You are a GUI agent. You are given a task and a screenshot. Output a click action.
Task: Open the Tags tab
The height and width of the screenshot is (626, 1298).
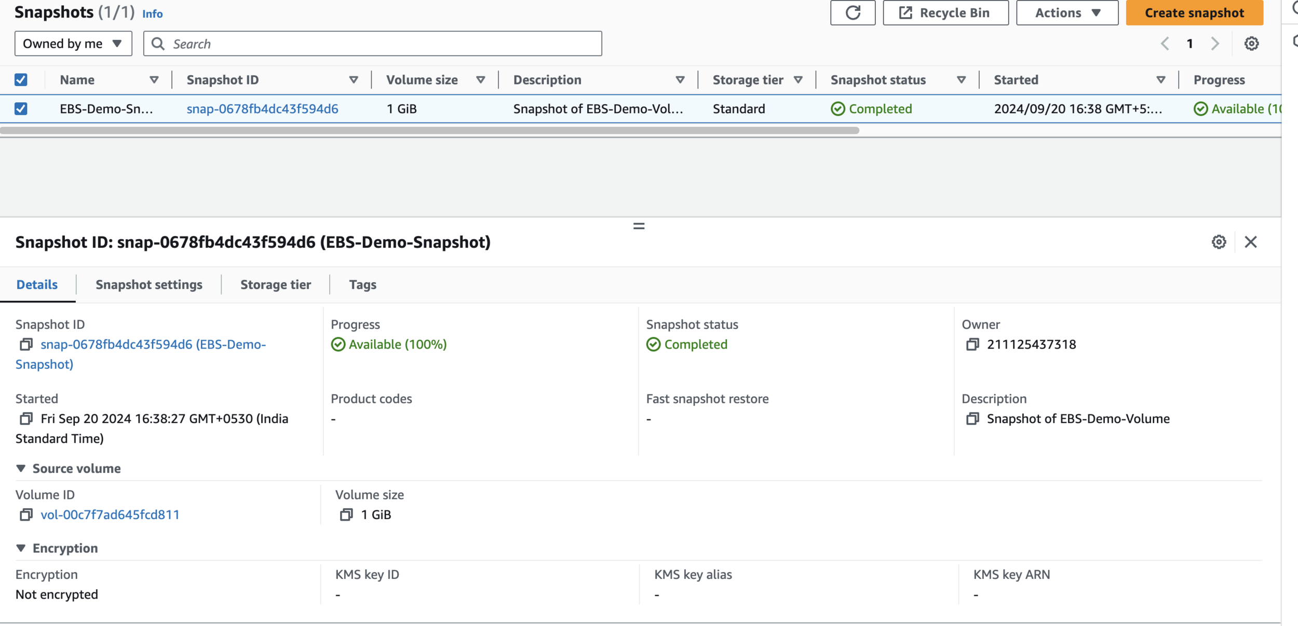pos(362,285)
